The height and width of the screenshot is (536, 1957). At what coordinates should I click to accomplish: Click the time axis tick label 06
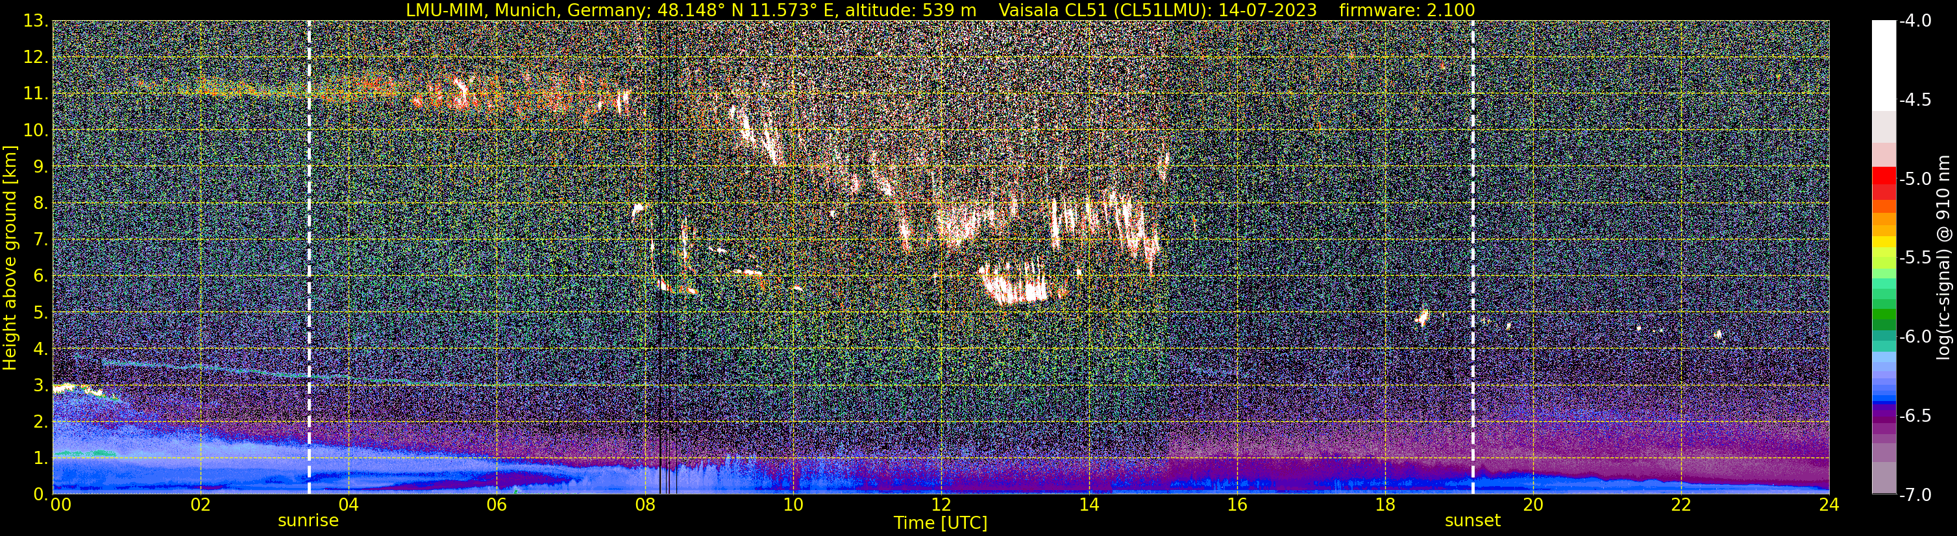tap(496, 505)
